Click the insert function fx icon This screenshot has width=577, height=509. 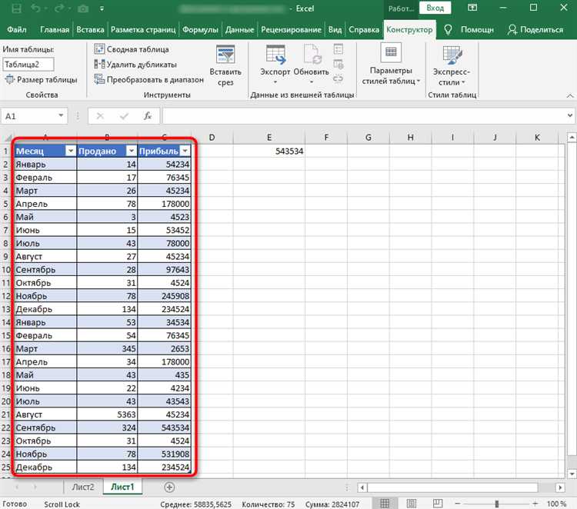[148, 116]
